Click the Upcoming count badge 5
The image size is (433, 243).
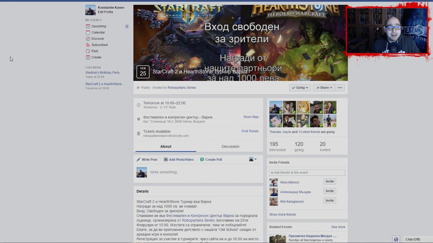pos(127,26)
